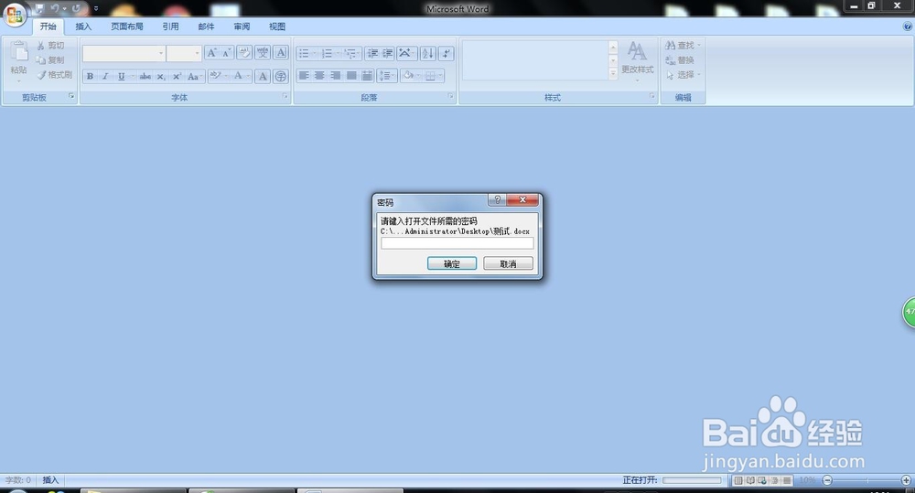Toggle Superscript formatting
The height and width of the screenshot is (493, 915).
pos(177,77)
